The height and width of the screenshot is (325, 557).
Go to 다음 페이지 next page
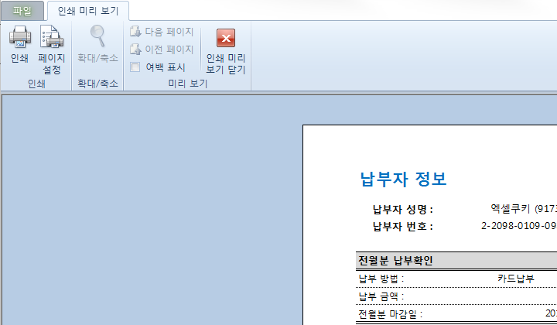(x=162, y=32)
